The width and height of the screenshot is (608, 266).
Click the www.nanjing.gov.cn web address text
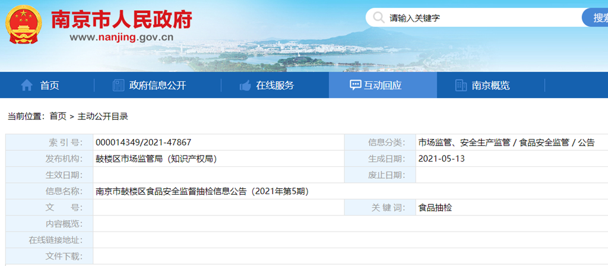121,37
